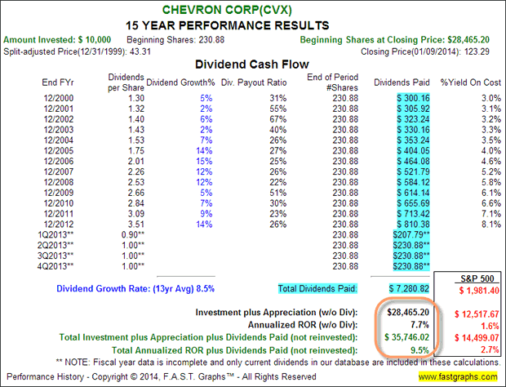Screen dimensions: 506x387
Task: Click the CHEVRON CORP(CVX) title
Action: [x=252, y=10]
